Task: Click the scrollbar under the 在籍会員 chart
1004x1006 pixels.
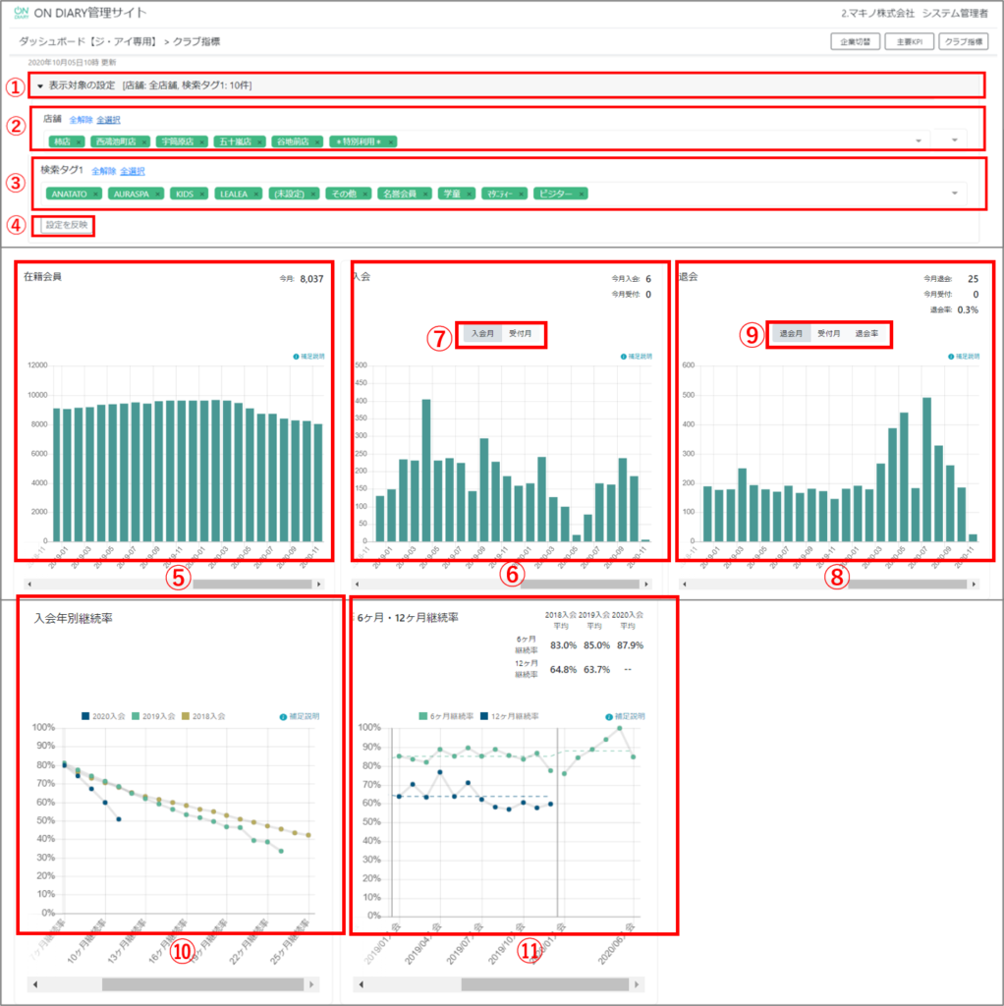Action: pyautogui.click(x=251, y=584)
